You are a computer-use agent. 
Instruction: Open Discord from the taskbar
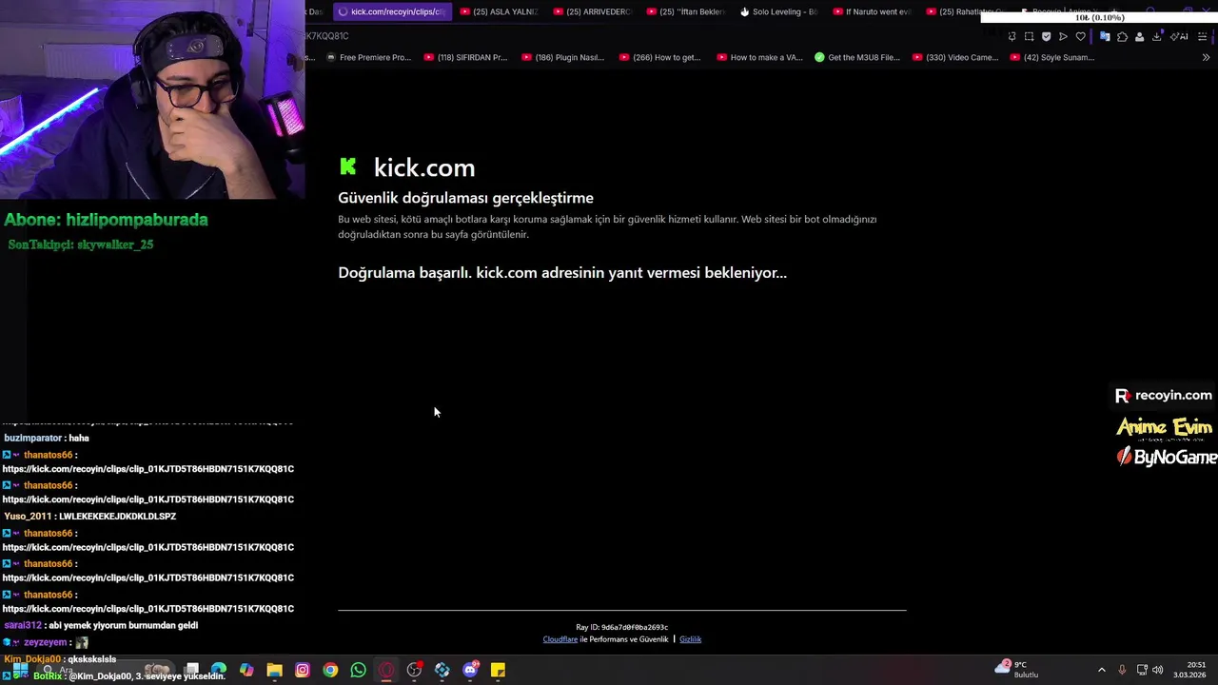pos(470,670)
